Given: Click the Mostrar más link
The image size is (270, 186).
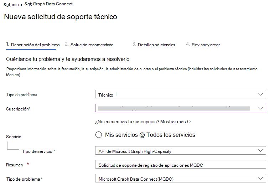Looking at the screenshot, I should click(x=173, y=122).
